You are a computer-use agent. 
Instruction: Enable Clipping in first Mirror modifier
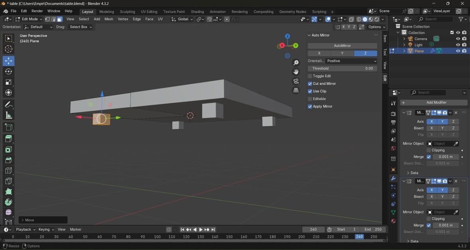click(429, 150)
